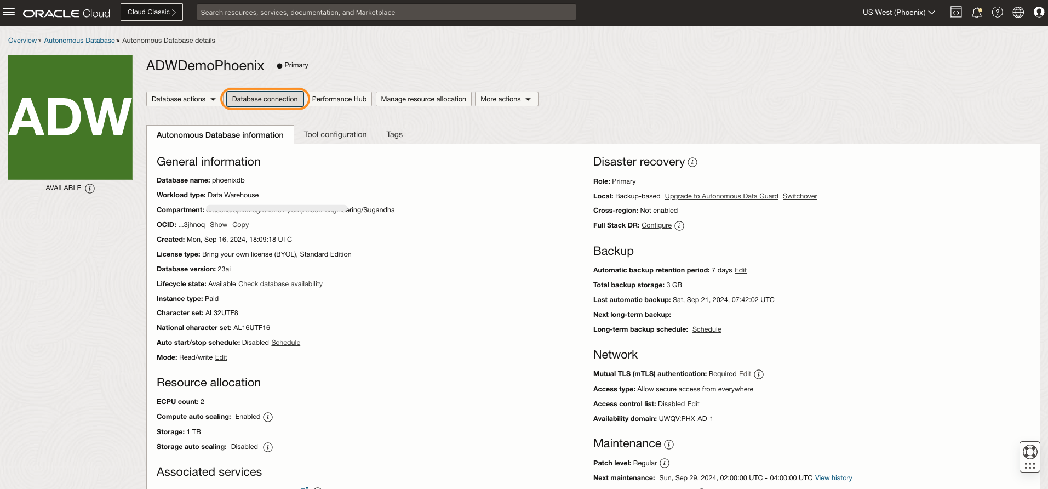Click the Storage auto scaling info icon
This screenshot has height=489, width=1048.
coord(268,447)
